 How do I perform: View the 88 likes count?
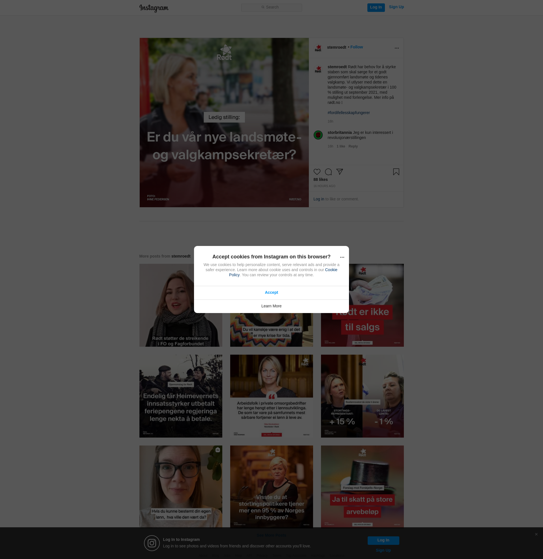[x=320, y=179]
